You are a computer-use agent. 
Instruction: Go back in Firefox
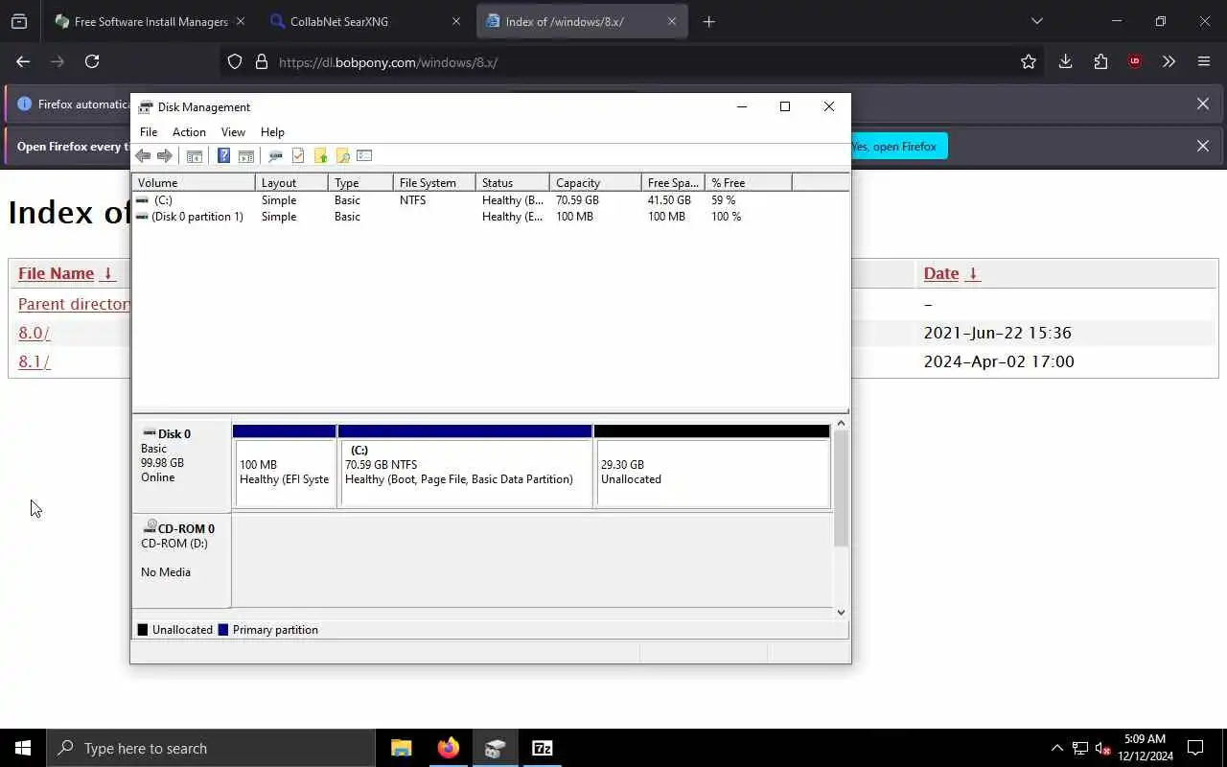tap(23, 61)
